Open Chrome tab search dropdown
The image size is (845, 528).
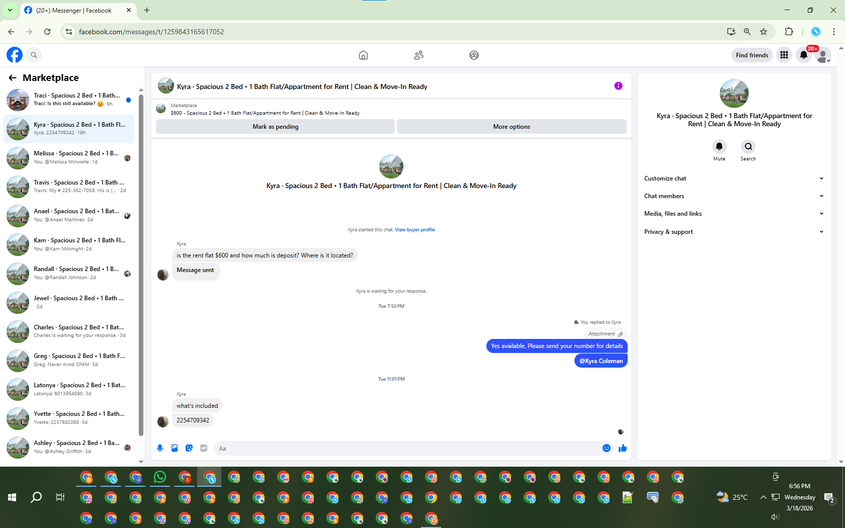coord(10,10)
